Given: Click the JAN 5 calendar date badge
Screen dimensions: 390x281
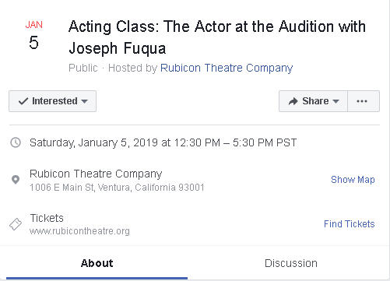Looking at the screenshot, I should pos(33,35).
